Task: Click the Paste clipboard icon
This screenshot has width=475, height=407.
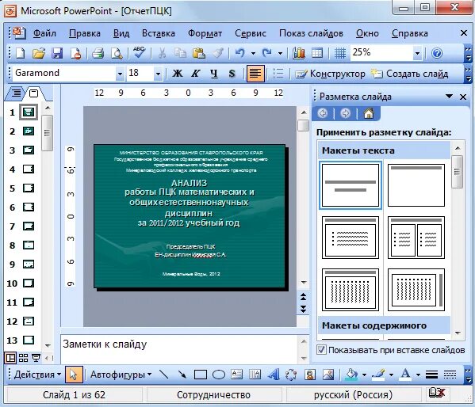Action: click(x=199, y=53)
